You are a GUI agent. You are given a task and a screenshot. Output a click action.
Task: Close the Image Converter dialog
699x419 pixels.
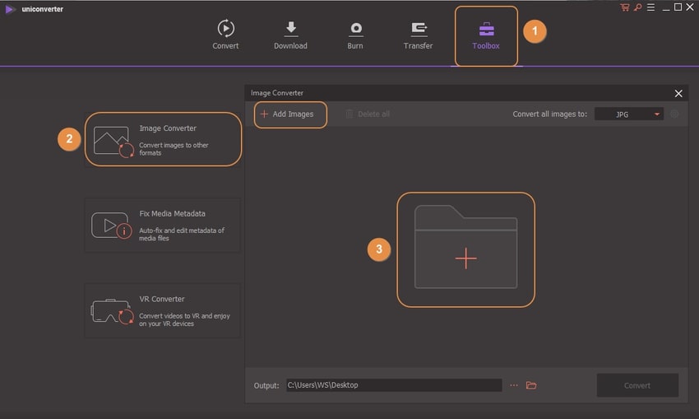coord(678,94)
